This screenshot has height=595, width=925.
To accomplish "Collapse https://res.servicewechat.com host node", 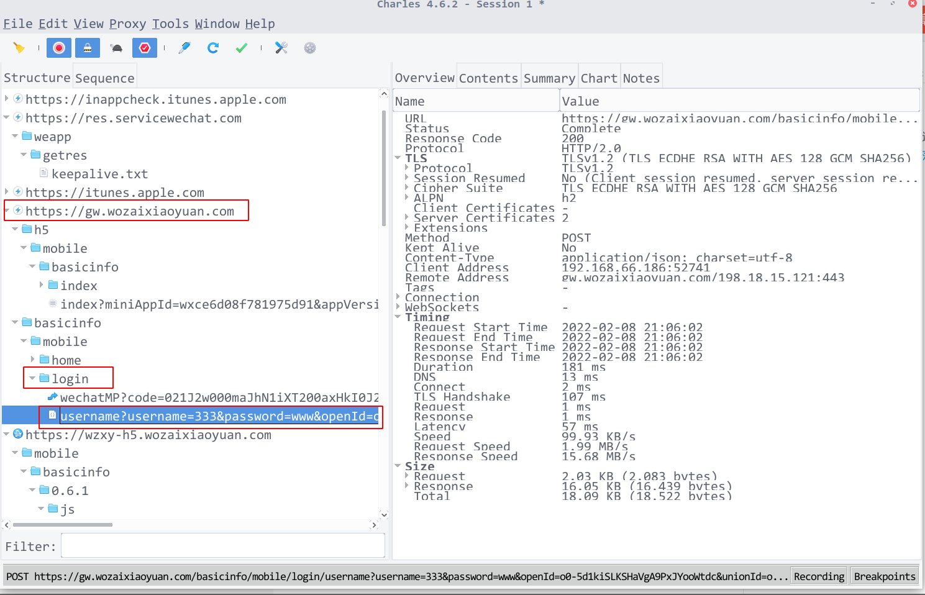I will (7, 117).
